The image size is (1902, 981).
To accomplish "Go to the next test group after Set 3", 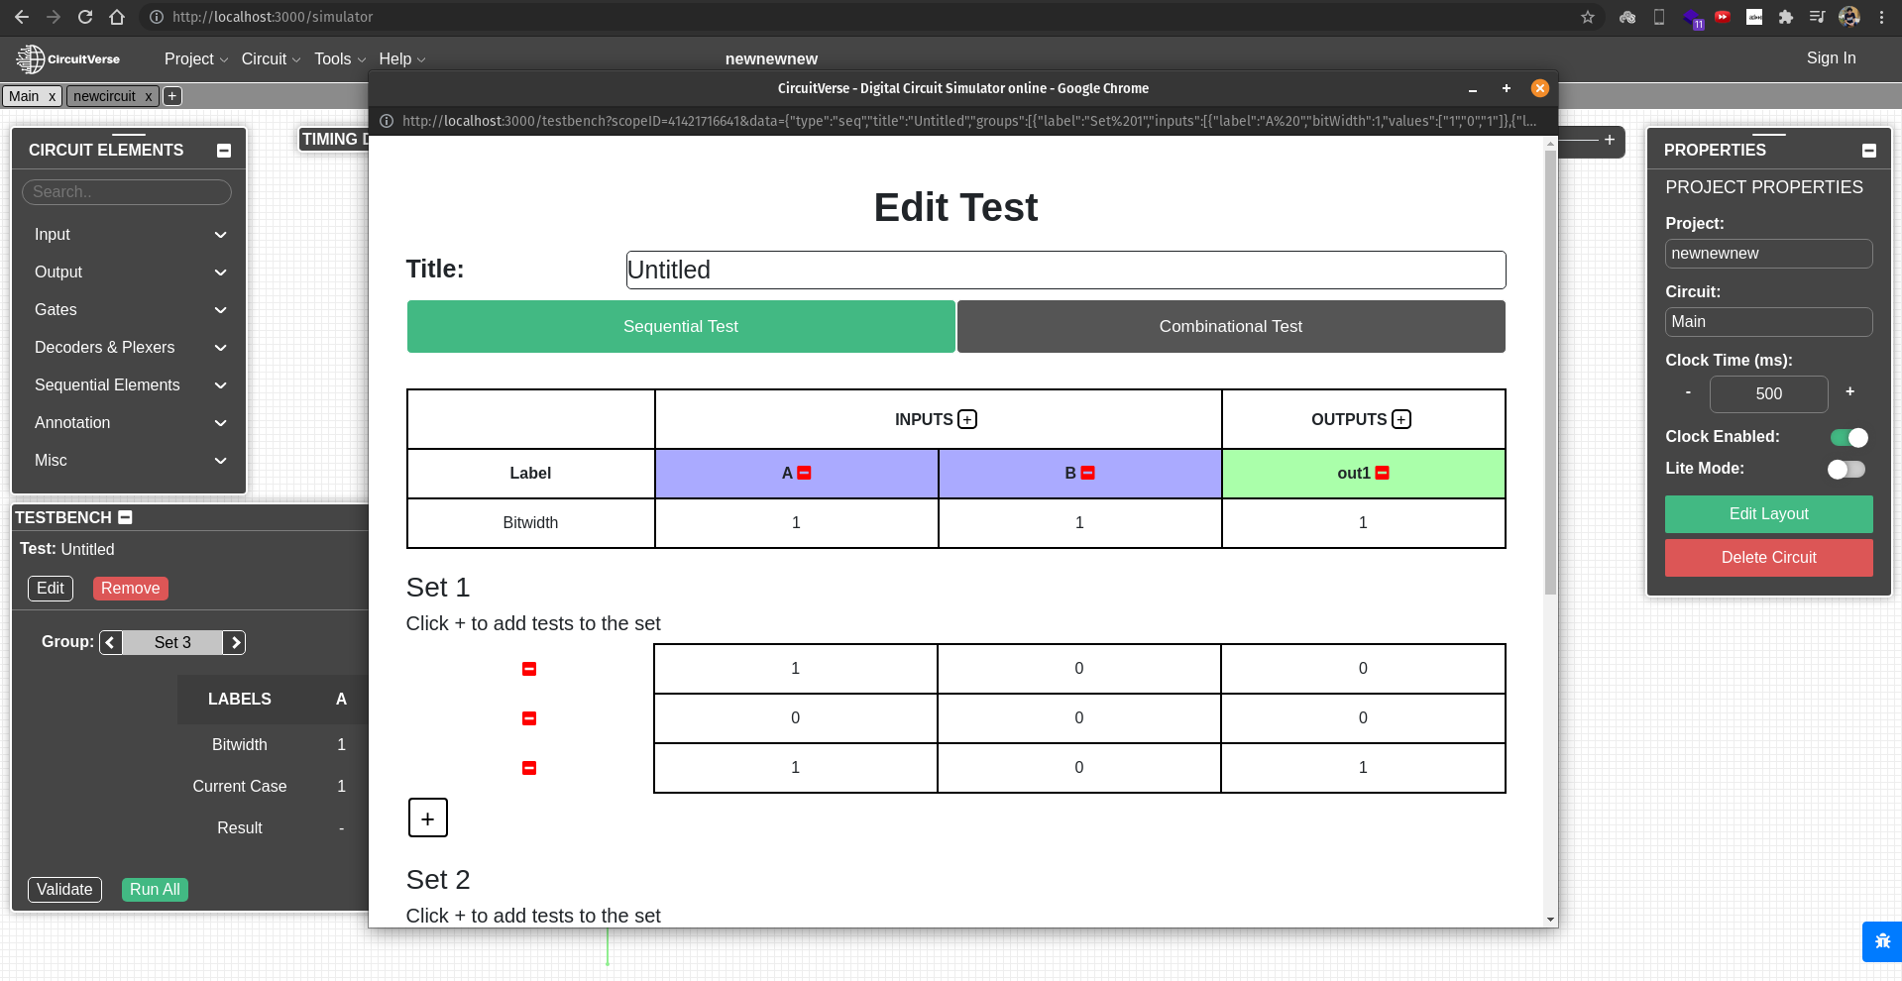I will click(x=236, y=642).
